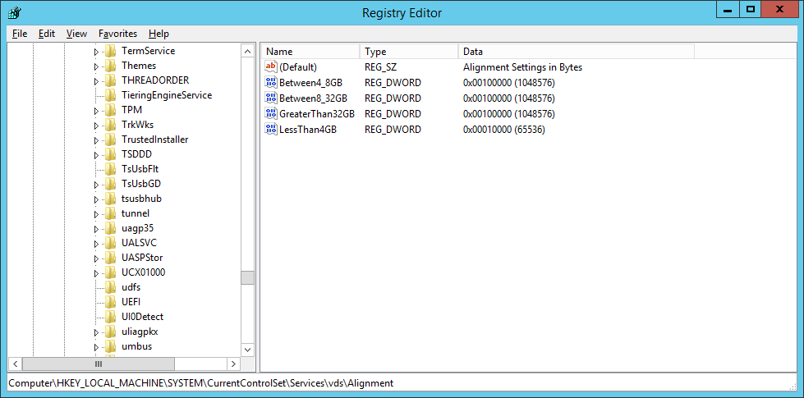Click the TermService folder icon
The height and width of the screenshot is (398, 804).
point(110,51)
